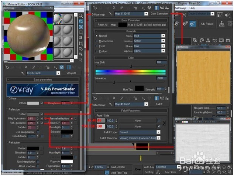Open the Red channel dropdown

pyautogui.click(x=163, y=36)
